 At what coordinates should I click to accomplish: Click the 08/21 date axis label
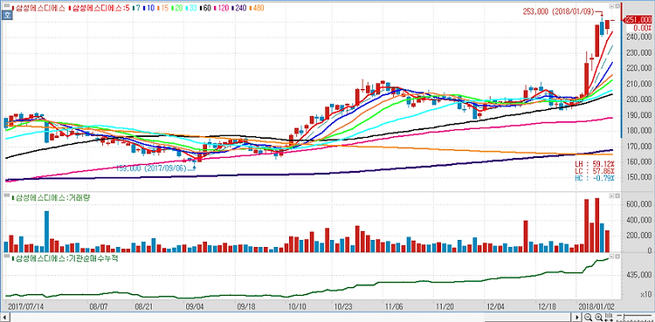point(144,306)
